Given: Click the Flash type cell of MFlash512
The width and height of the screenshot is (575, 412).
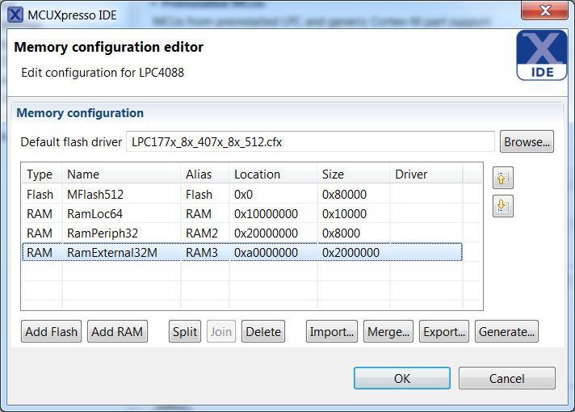Looking at the screenshot, I should click(41, 195).
